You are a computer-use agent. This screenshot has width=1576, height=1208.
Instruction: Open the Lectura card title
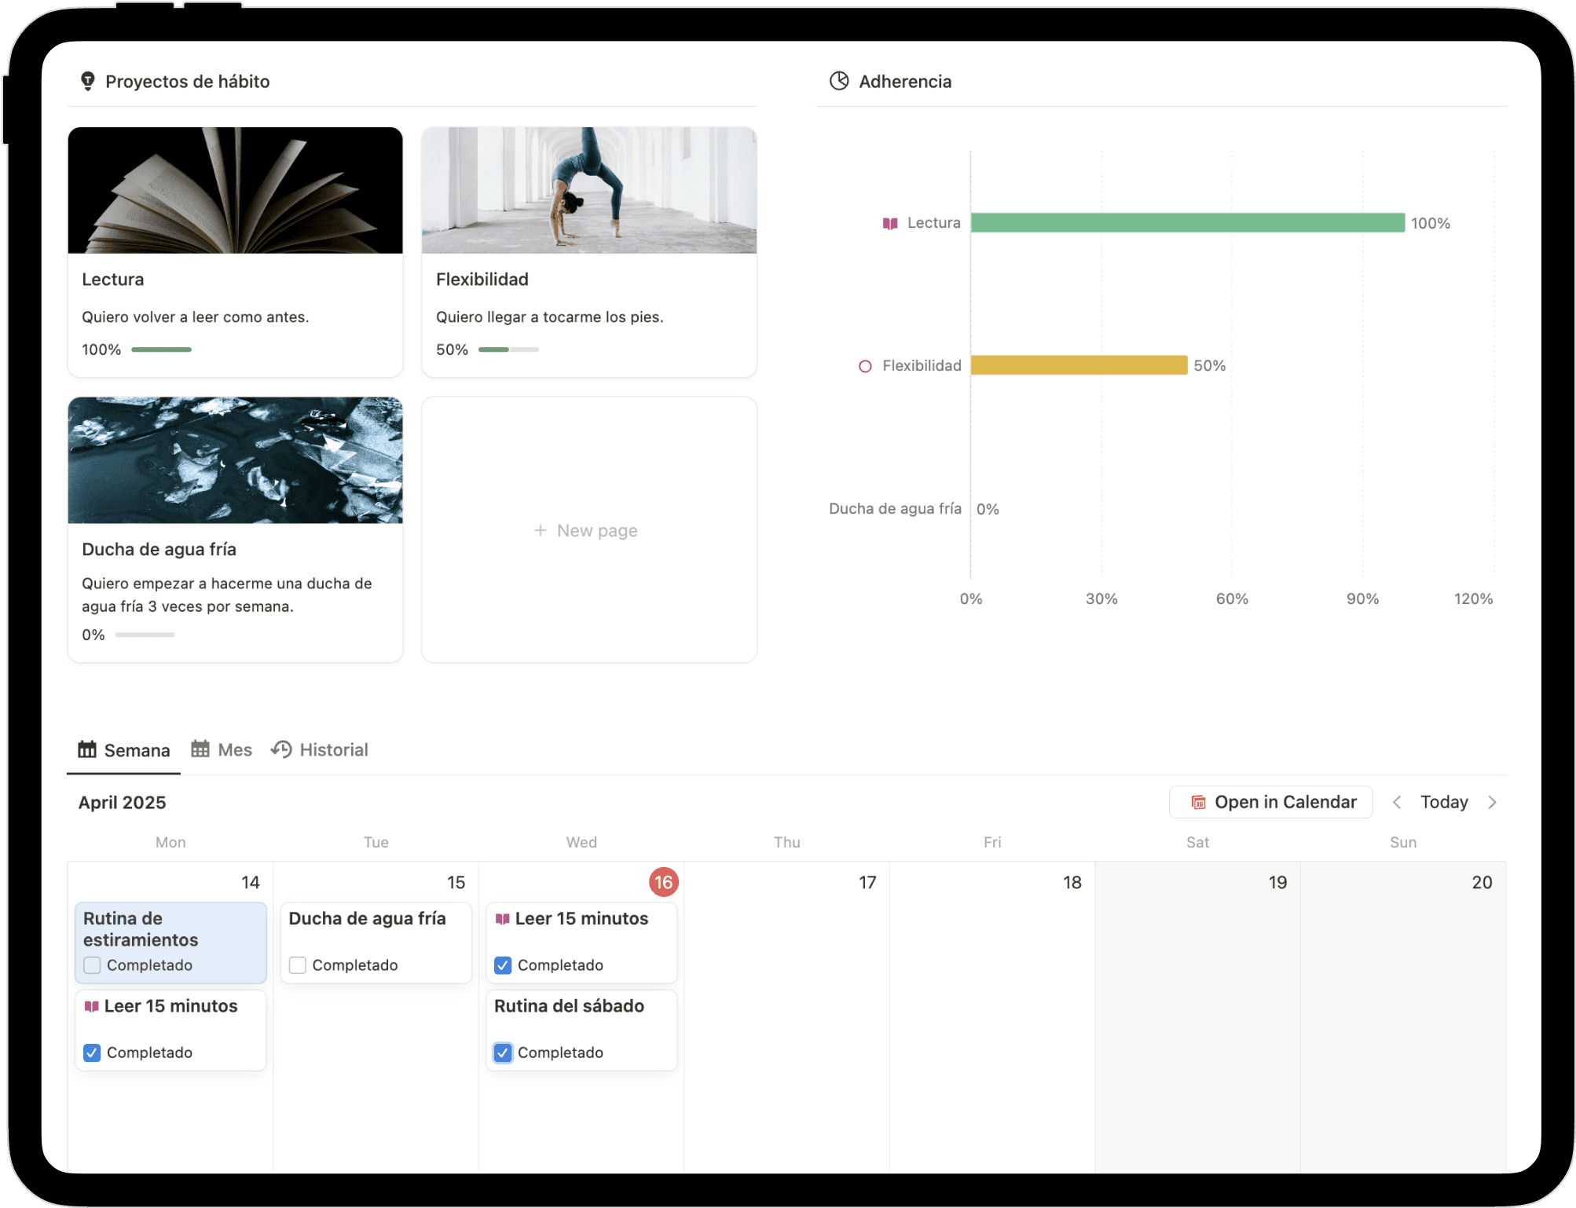[113, 280]
